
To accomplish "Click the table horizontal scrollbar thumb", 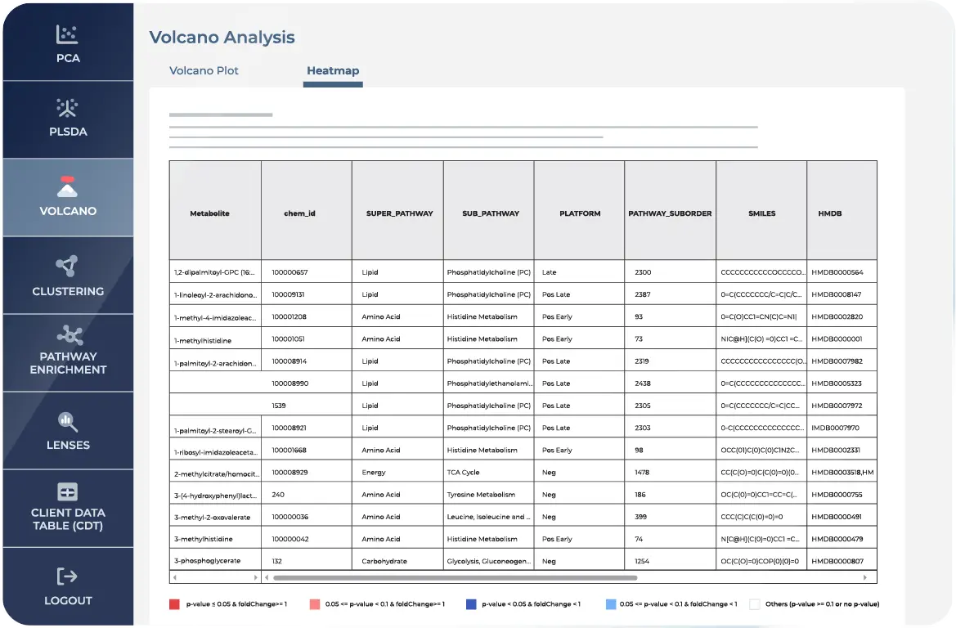I will pos(455,577).
